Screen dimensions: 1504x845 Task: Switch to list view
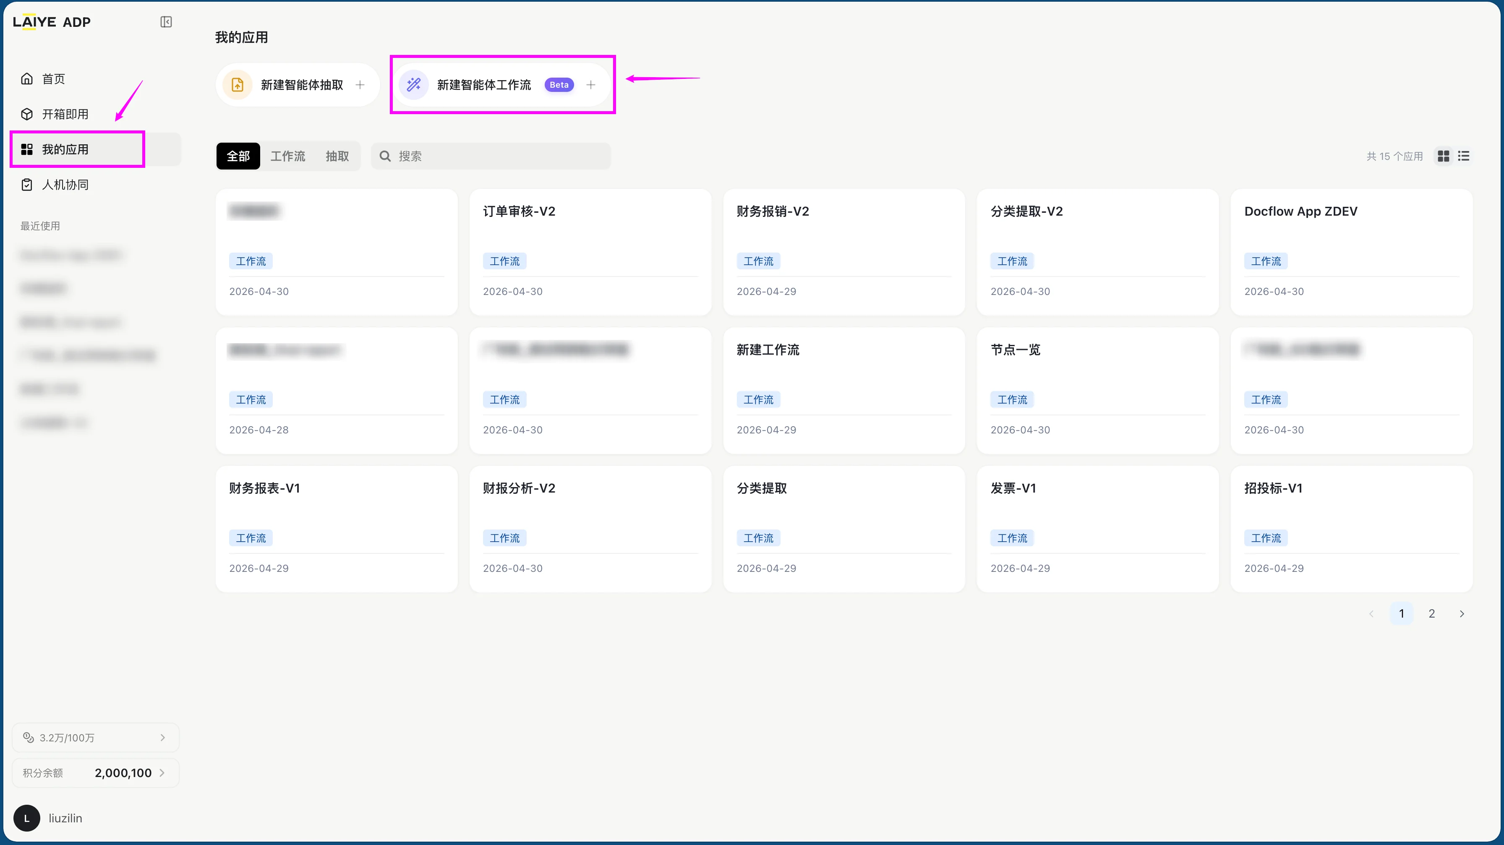tap(1464, 156)
